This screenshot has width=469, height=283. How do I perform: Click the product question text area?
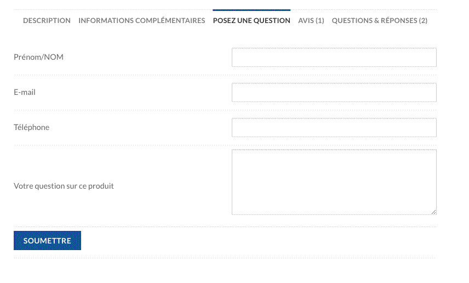point(334,182)
